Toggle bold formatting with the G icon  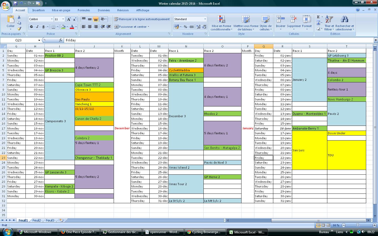click(31, 27)
